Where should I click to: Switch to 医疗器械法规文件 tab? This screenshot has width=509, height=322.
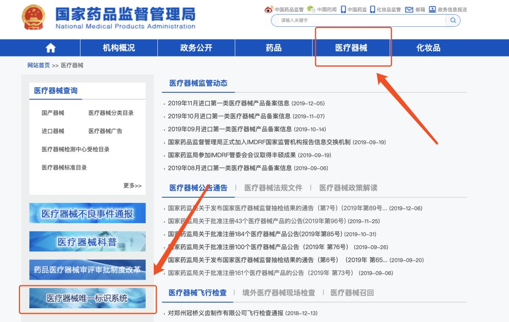click(273, 188)
